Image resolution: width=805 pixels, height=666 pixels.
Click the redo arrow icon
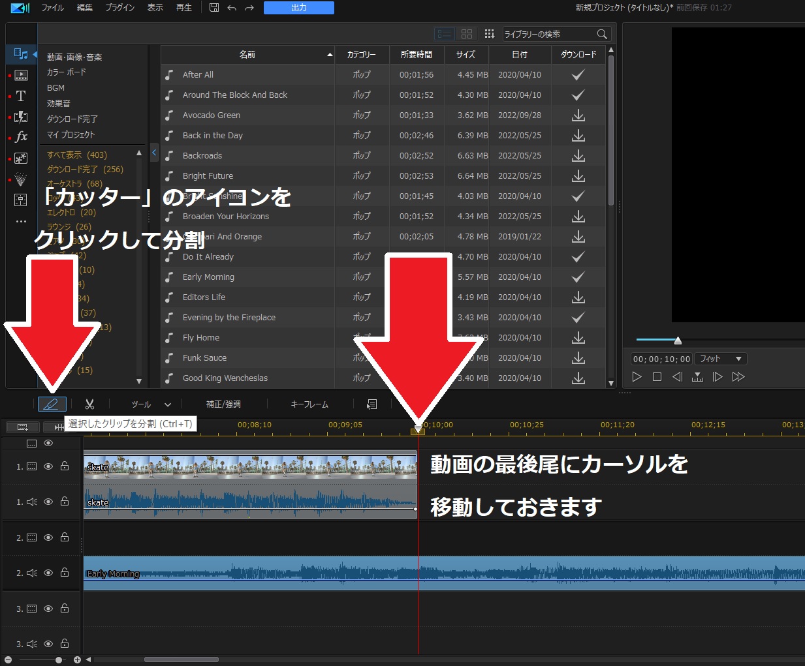[x=249, y=8]
